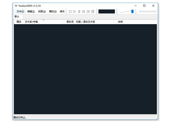Click the foobar2000 alien icon in title bar
This screenshot has height=123, width=172.
tap(16, 5)
